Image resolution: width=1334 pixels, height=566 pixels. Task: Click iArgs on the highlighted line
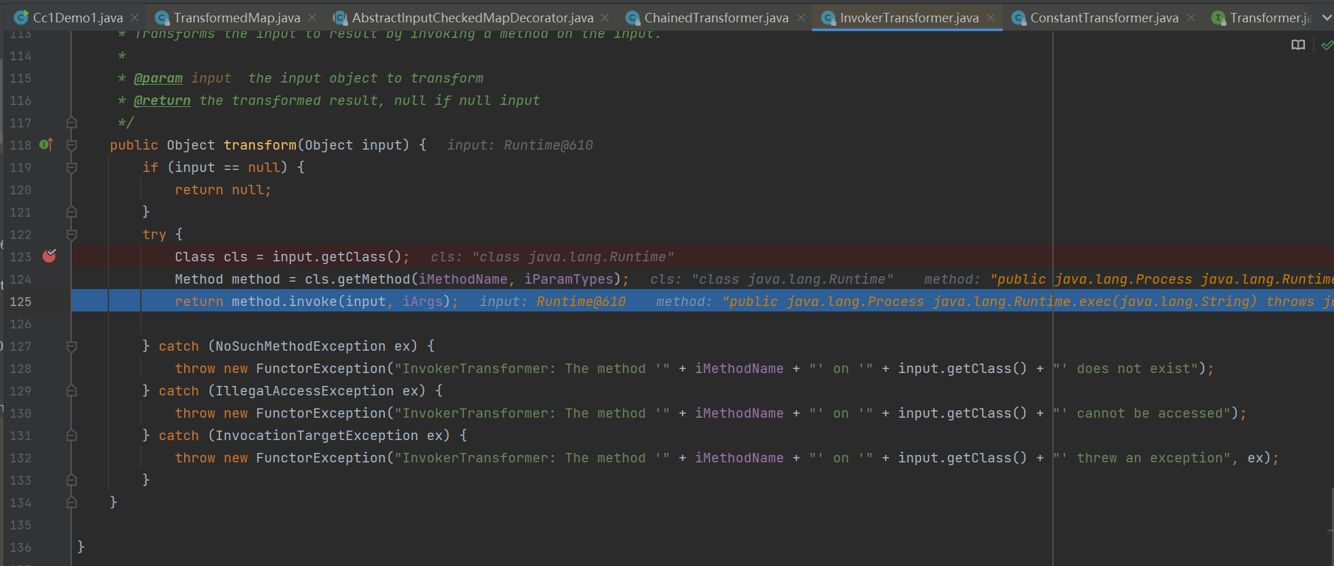pos(423,301)
